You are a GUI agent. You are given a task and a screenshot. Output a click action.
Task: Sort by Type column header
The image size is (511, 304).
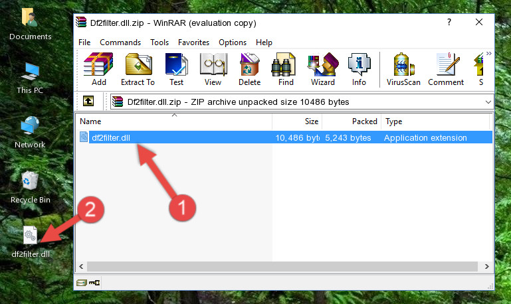tap(435, 121)
